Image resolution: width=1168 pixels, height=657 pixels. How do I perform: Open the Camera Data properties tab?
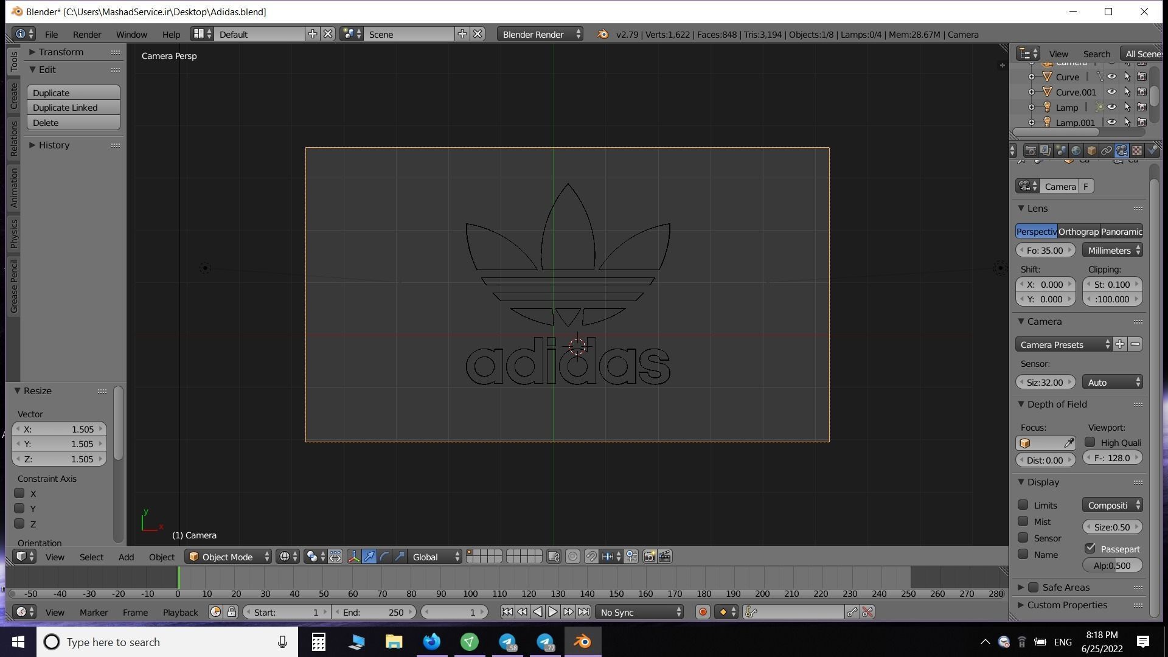pyautogui.click(x=1122, y=150)
